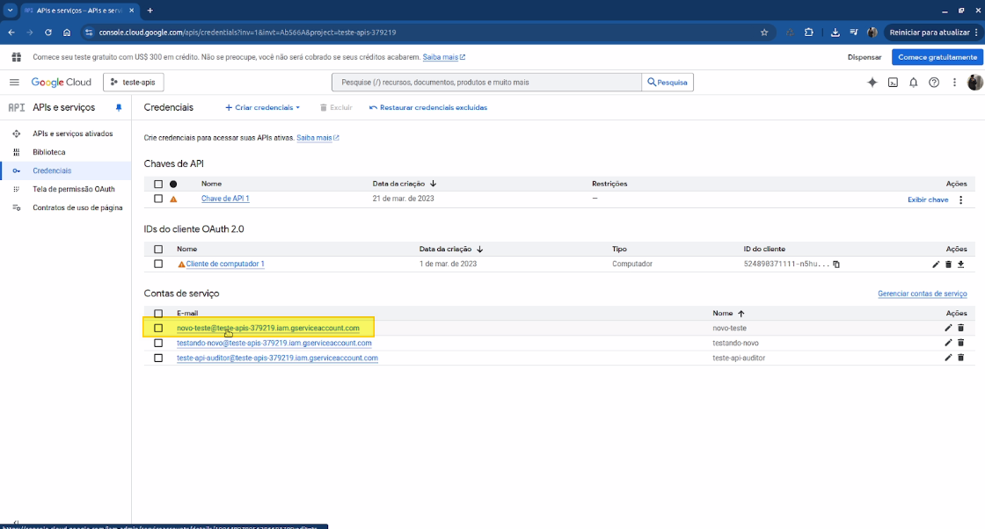Edit the novo-teste service account
The height and width of the screenshot is (529, 985).
tap(948, 328)
